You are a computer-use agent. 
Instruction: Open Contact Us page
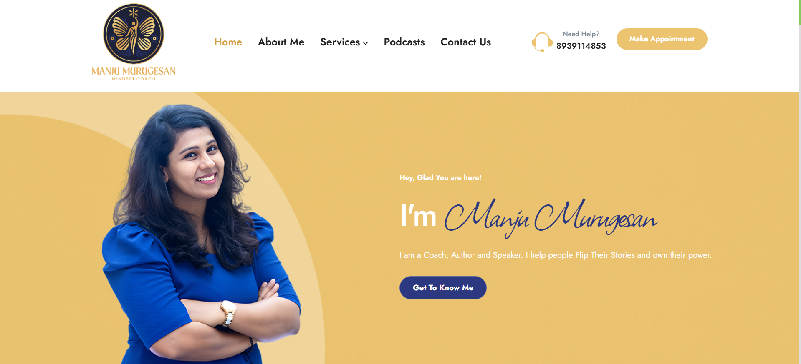tap(465, 42)
